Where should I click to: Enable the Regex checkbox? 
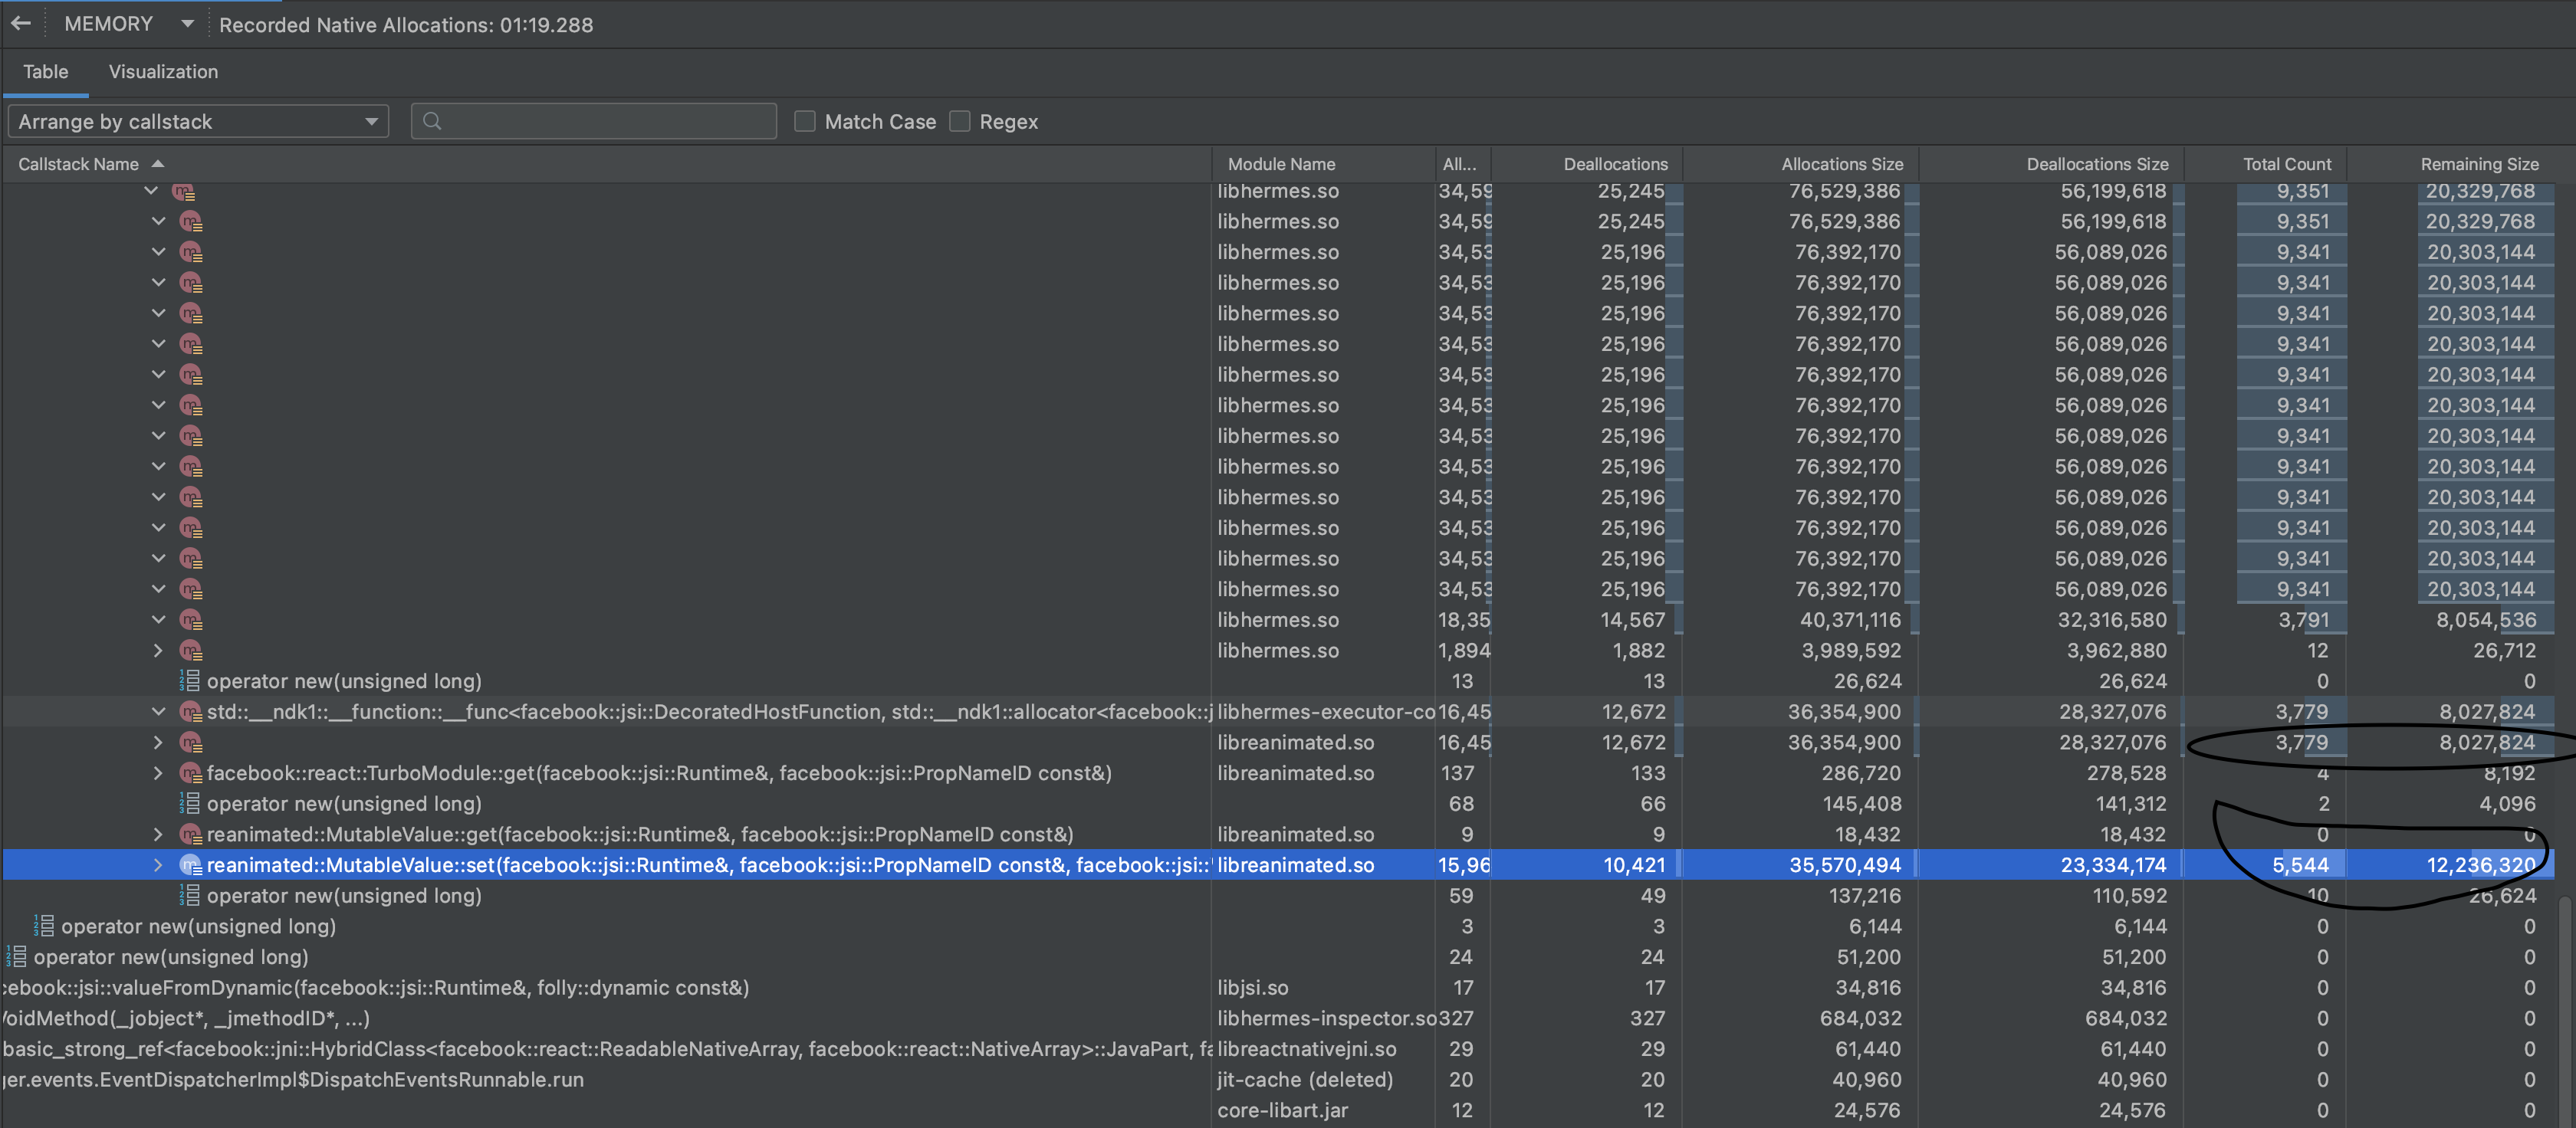pyautogui.click(x=959, y=122)
